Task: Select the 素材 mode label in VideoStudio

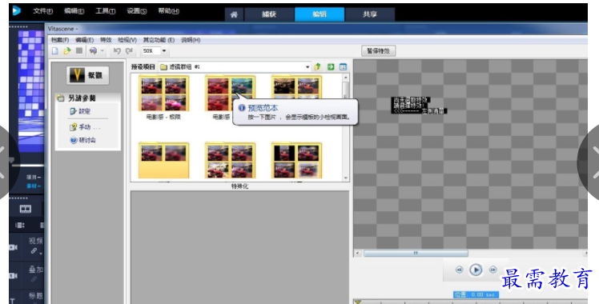Action: (x=34, y=186)
